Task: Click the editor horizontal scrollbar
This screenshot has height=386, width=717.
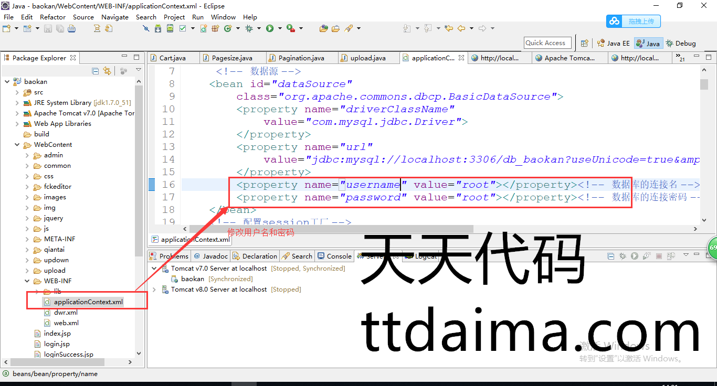Action: 331,229
